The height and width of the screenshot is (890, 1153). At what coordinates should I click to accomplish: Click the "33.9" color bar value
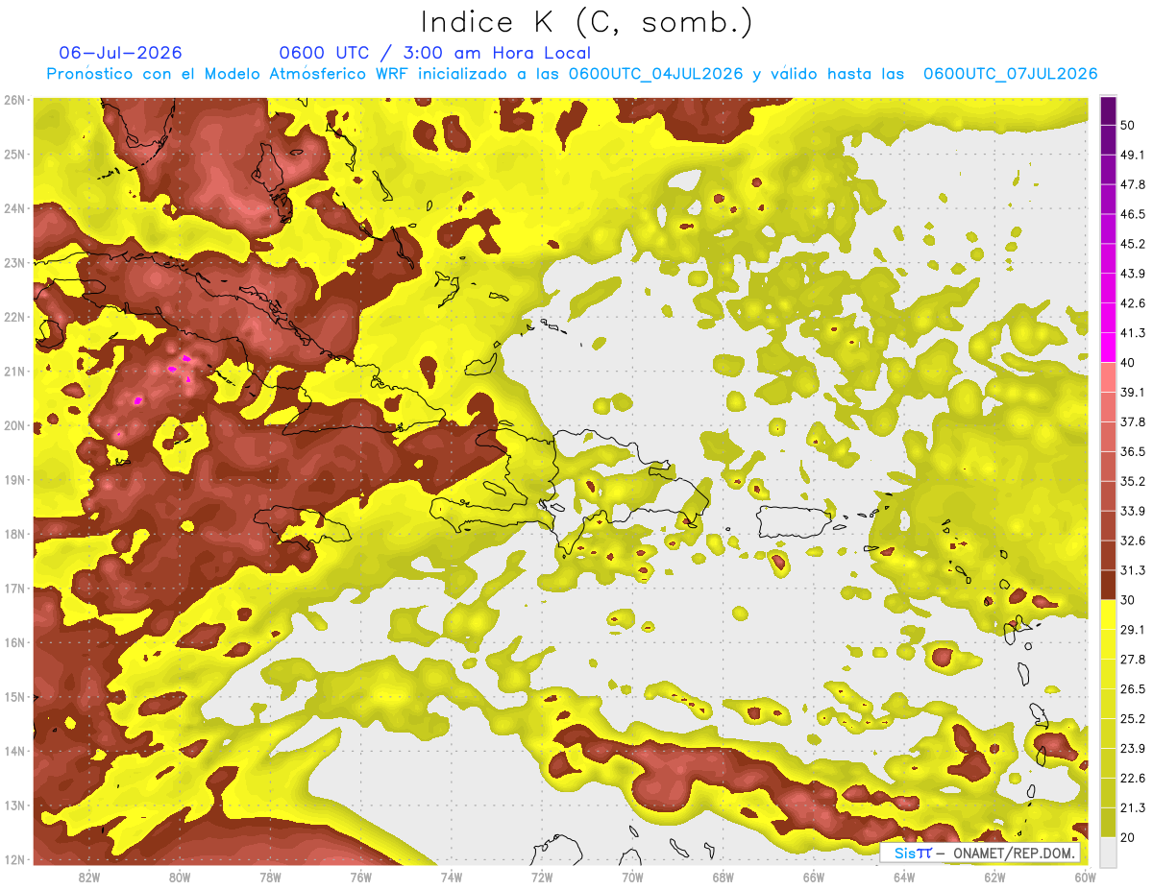tap(1132, 511)
